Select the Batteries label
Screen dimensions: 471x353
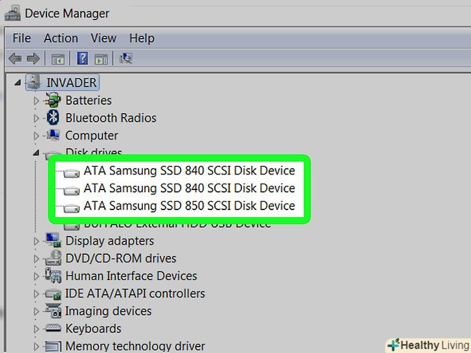pos(88,100)
